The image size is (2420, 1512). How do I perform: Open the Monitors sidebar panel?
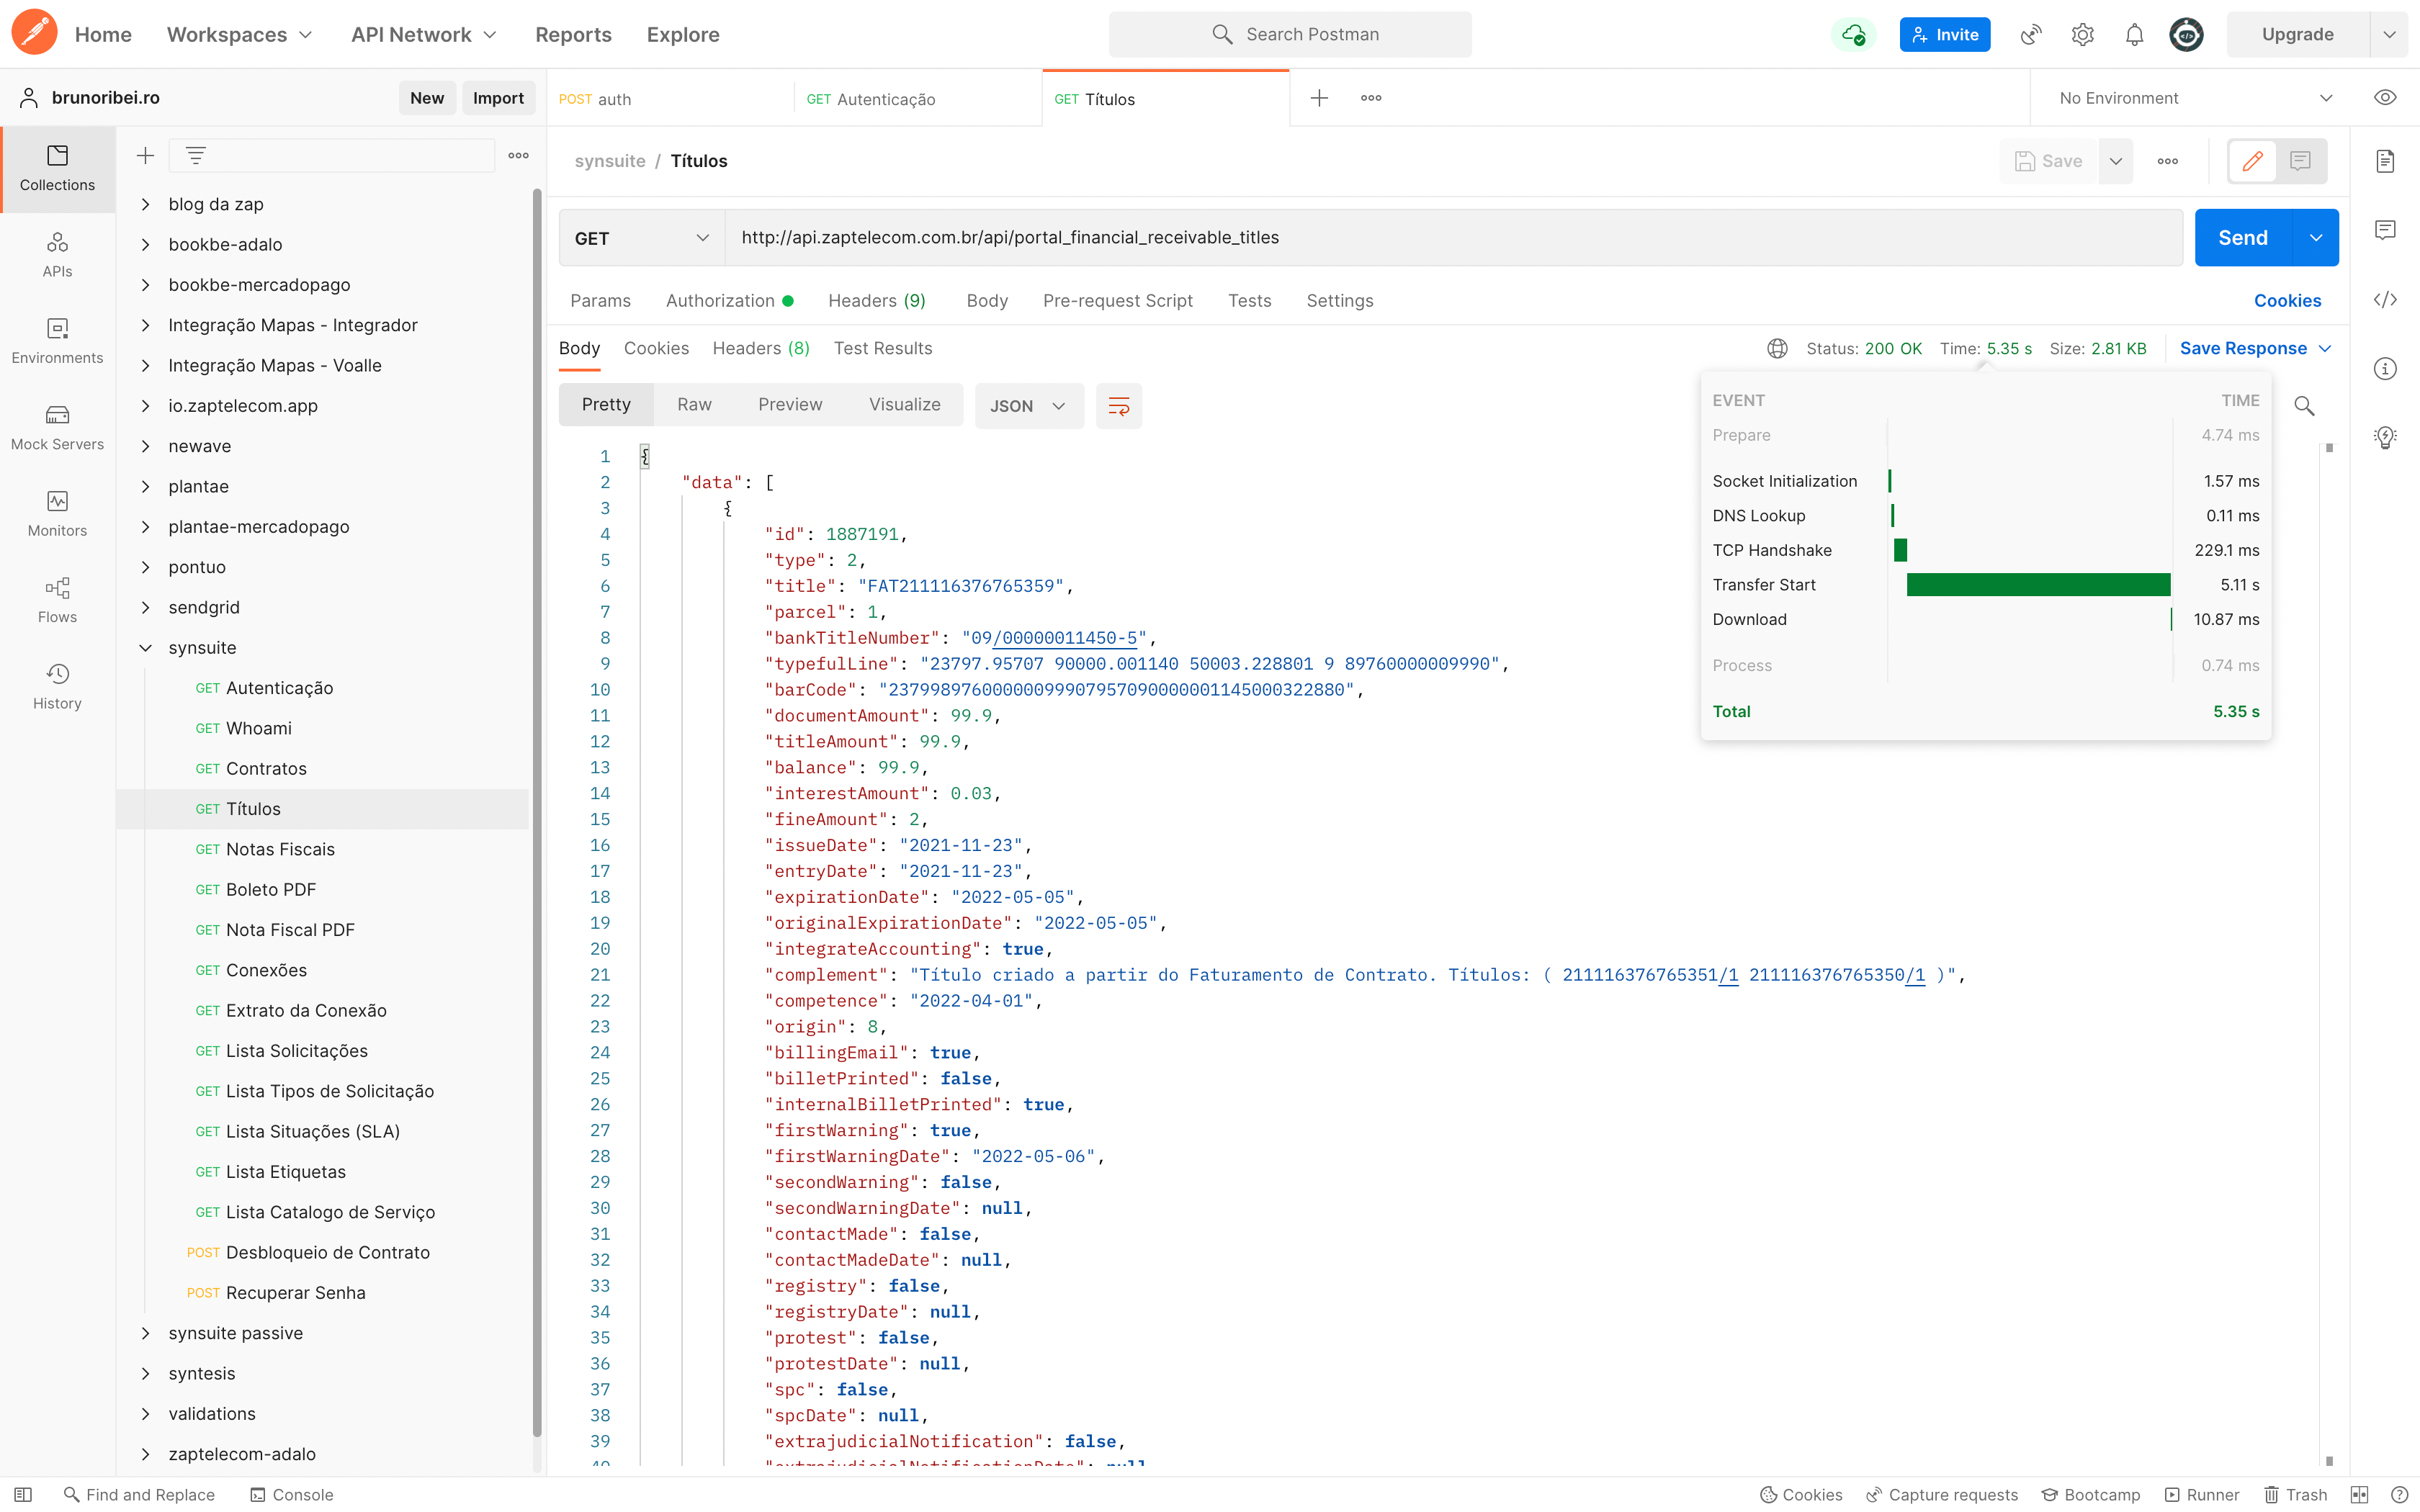point(57,515)
